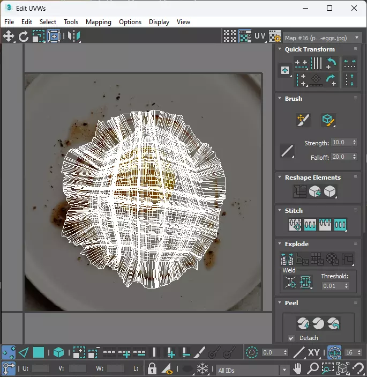Open the File menu
The width and height of the screenshot is (367, 377).
coord(9,22)
